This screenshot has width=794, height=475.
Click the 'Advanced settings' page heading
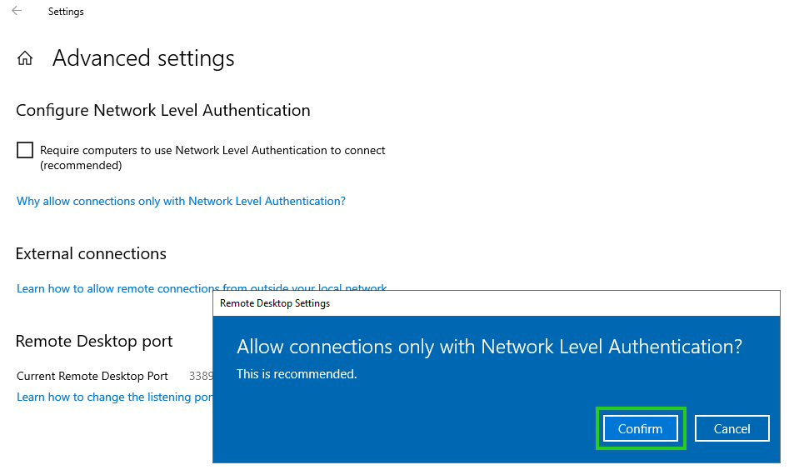[143, 58]
